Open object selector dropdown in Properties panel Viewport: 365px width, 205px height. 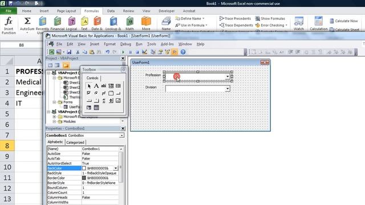pos(121,136)
